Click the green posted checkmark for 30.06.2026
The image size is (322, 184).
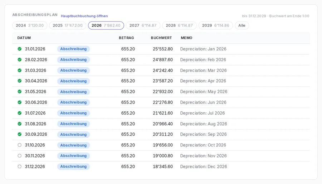(20, 102)
